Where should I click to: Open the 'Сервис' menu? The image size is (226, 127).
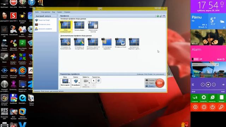59,12
